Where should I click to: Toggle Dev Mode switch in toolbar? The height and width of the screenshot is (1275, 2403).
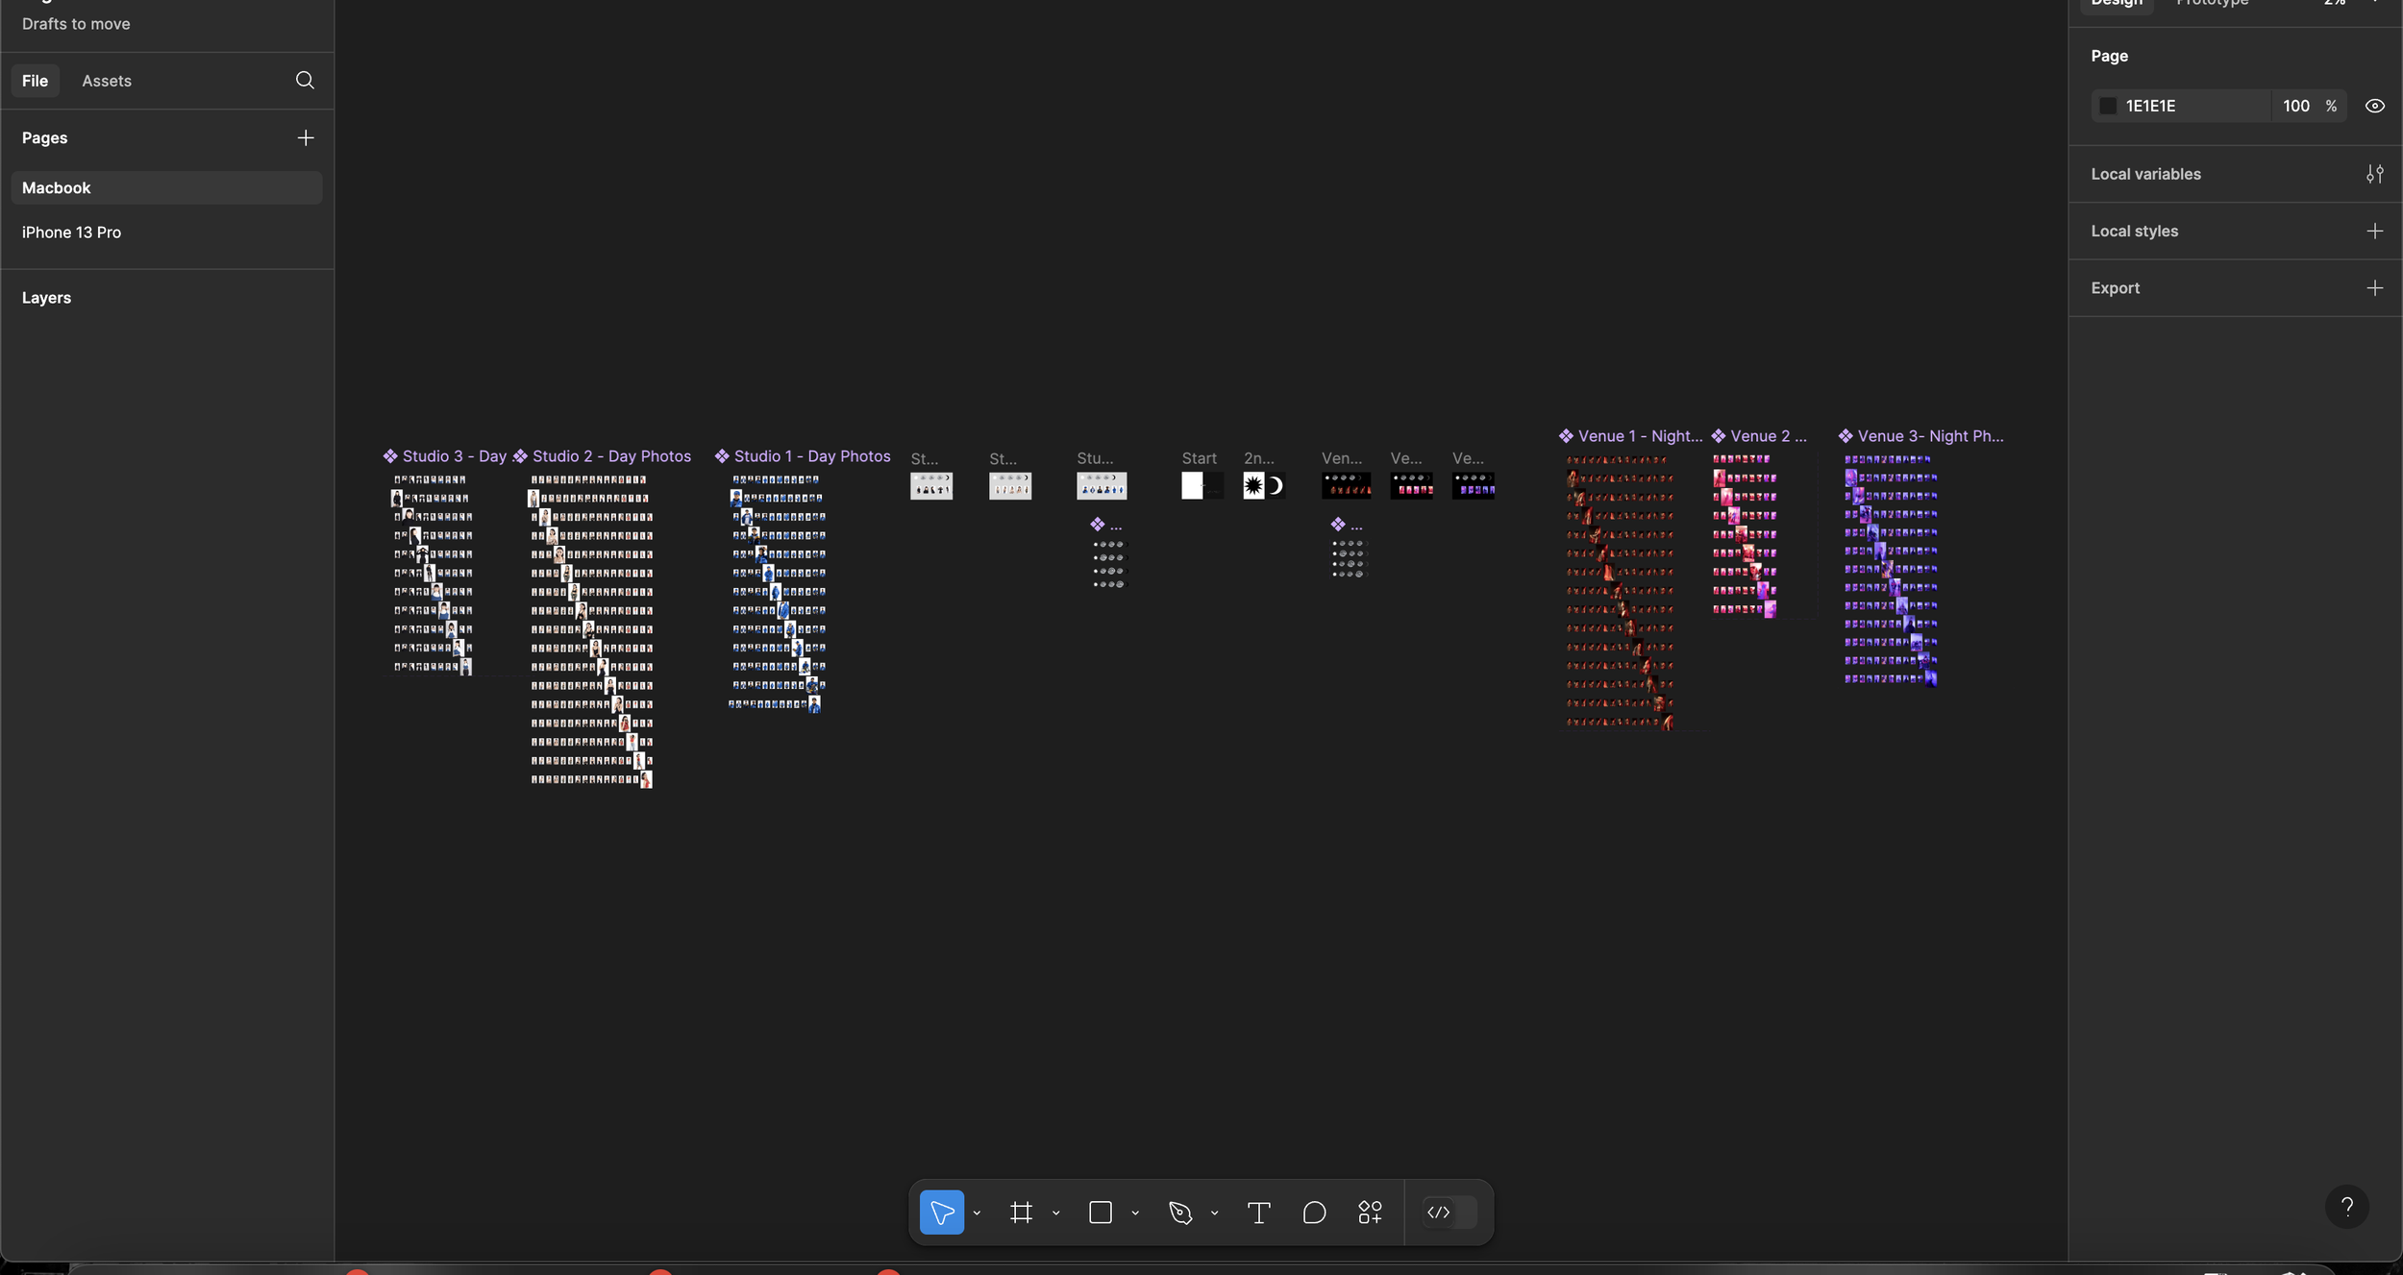[x=1449, y=1213]
